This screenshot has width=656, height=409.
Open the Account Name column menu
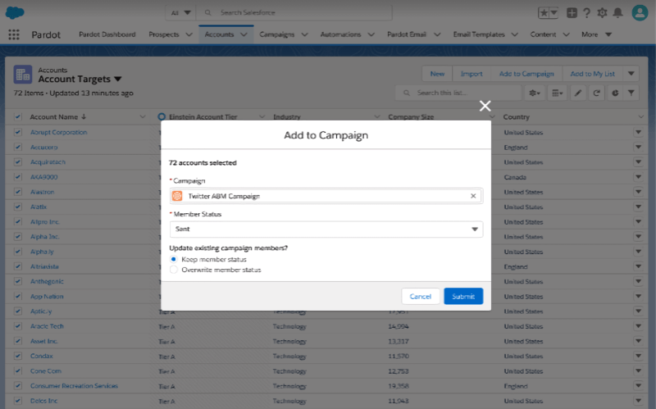coord(143,116)
